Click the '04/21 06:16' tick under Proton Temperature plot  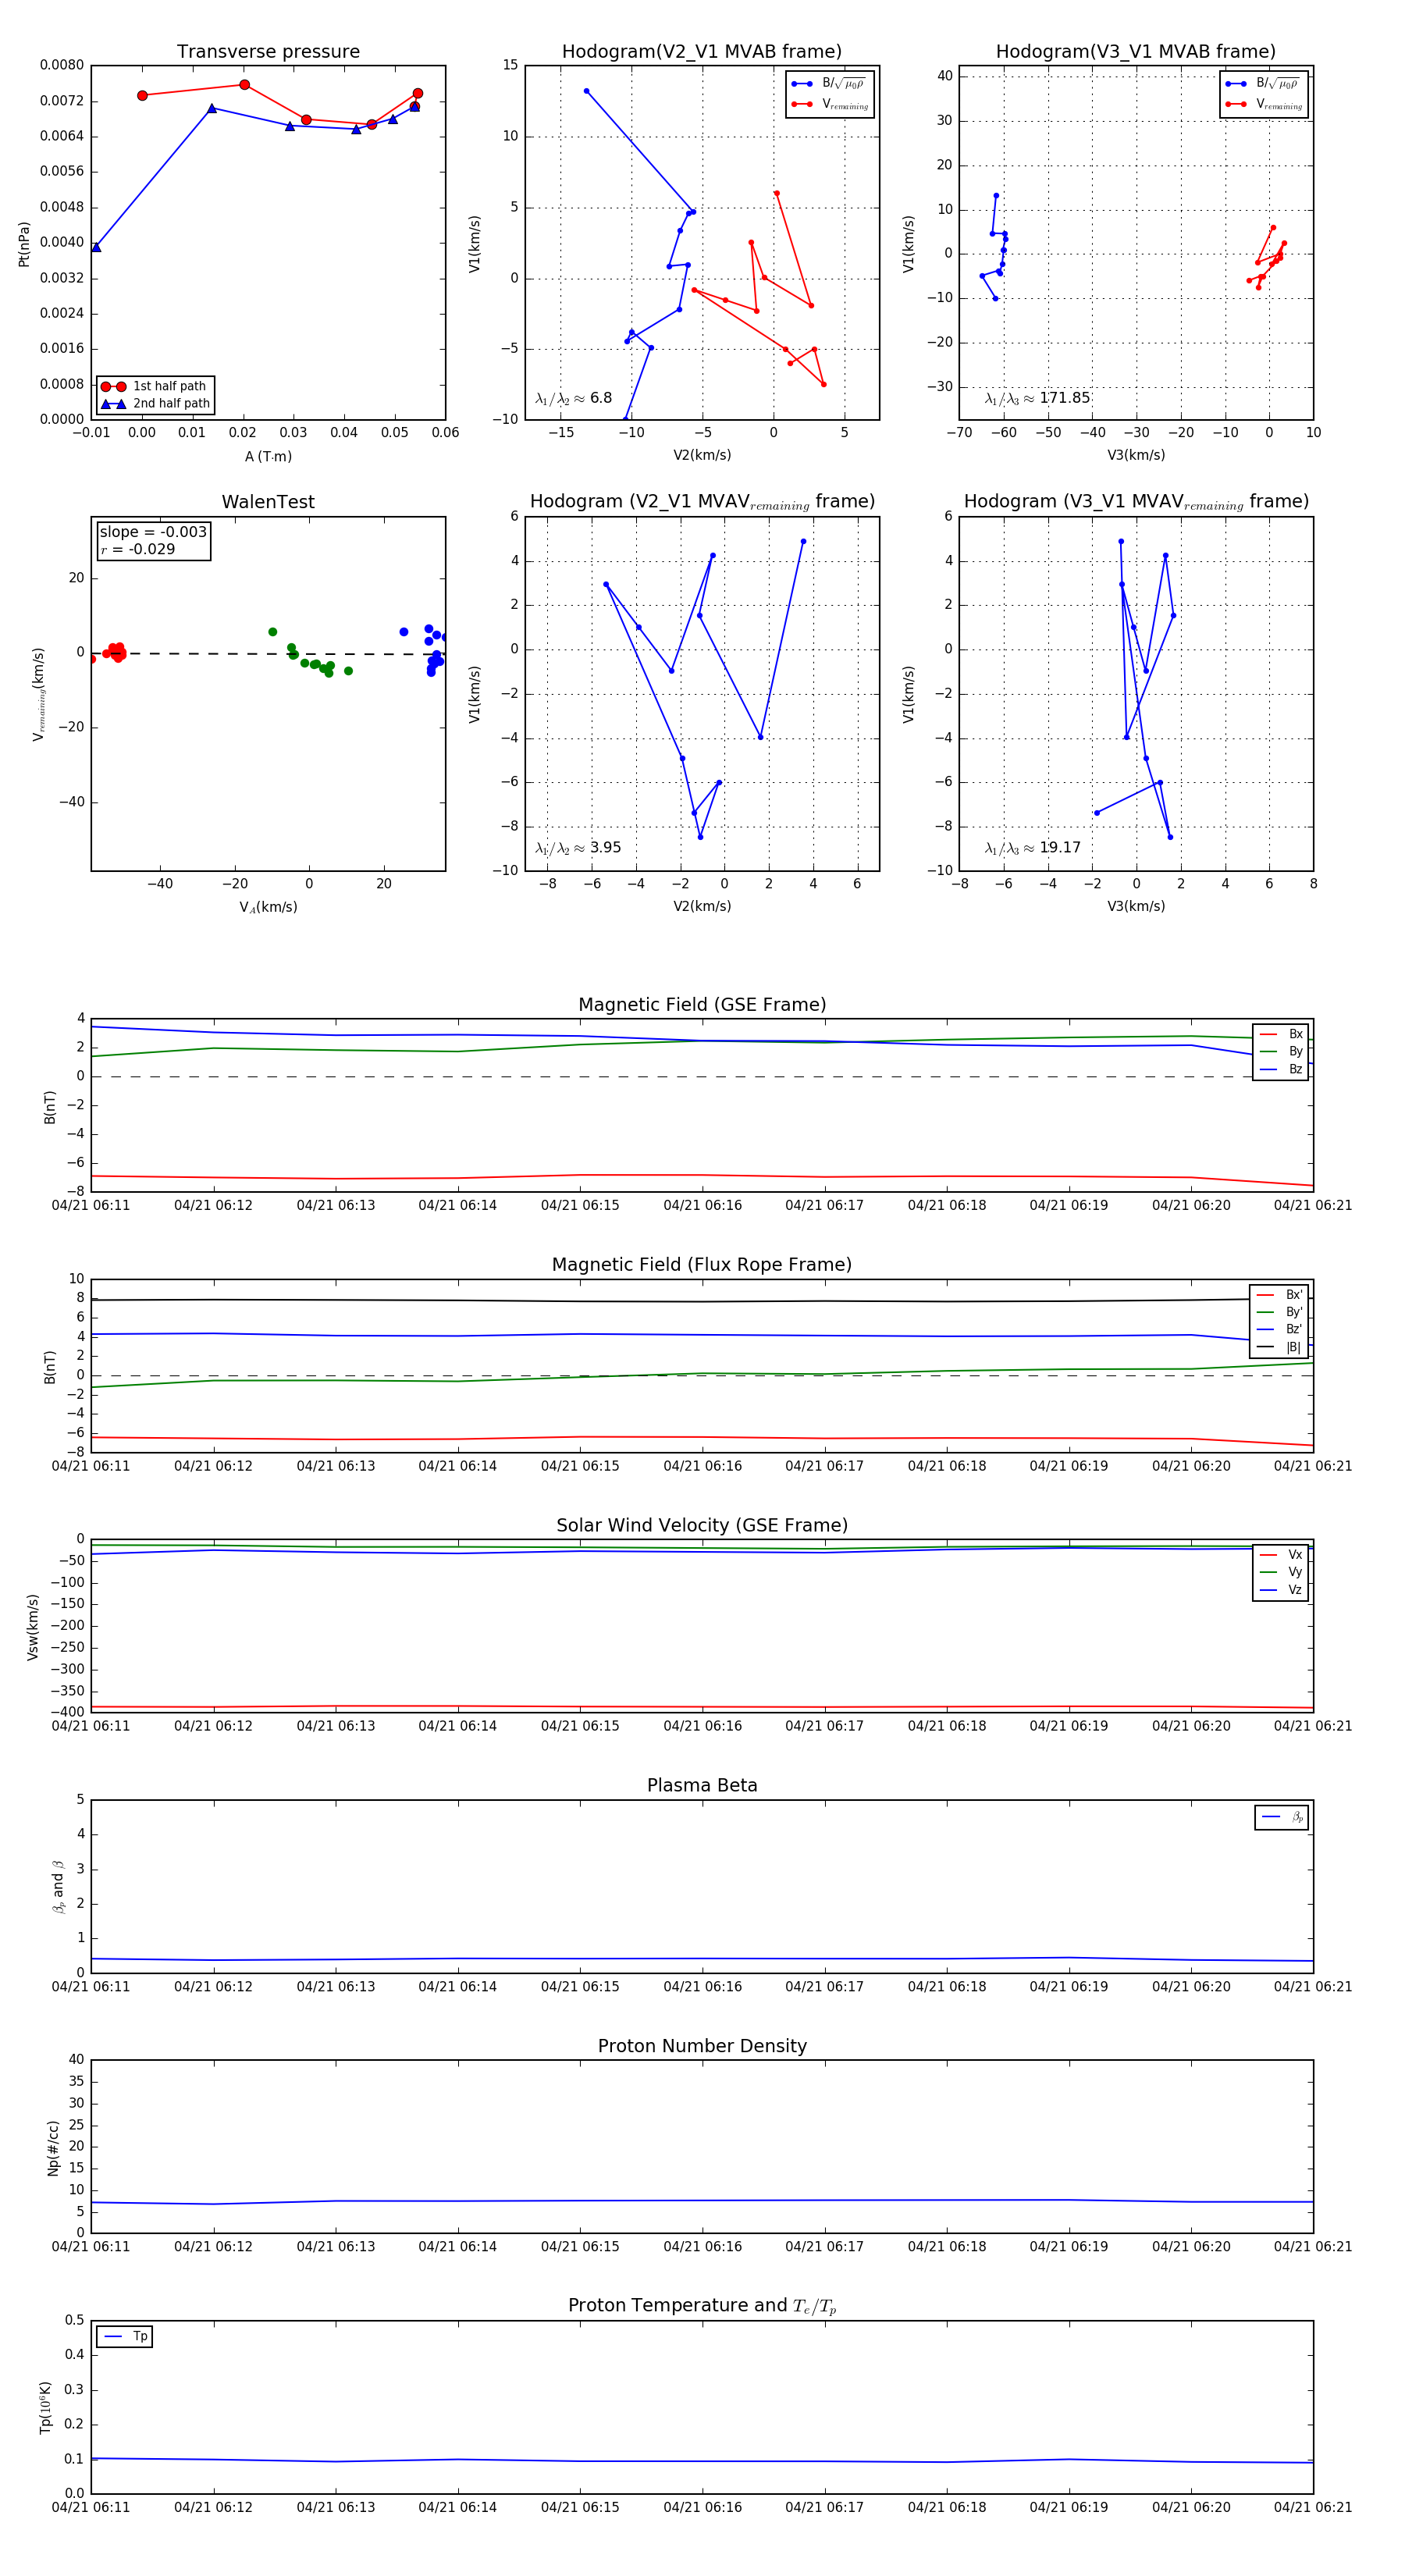702,2507
